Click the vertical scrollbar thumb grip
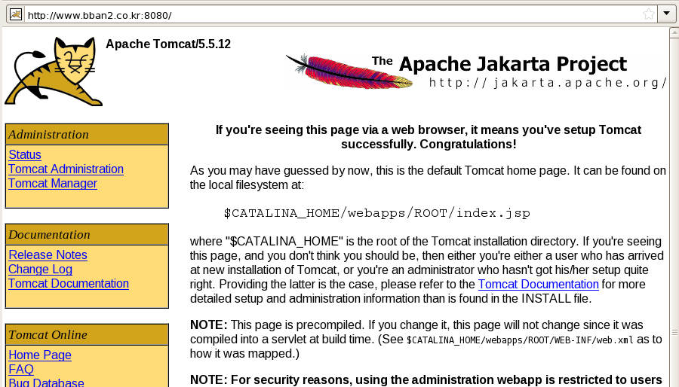Screen dimensions: 679x387 [674, 332]
